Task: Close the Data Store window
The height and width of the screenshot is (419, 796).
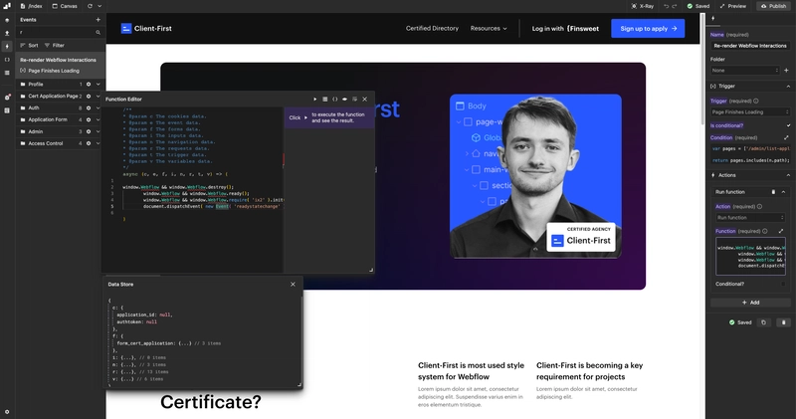Action: point(293,284)
